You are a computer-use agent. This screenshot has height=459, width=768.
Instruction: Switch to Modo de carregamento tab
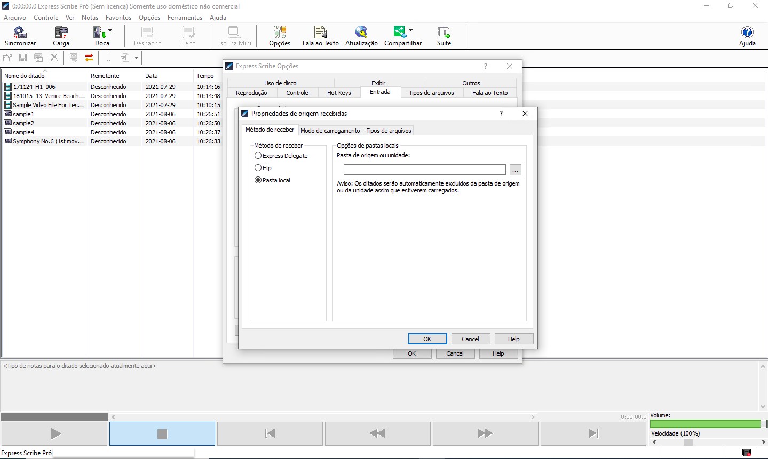330,131
